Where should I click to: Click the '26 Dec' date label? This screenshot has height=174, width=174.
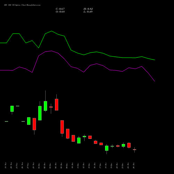click(134, 165)
